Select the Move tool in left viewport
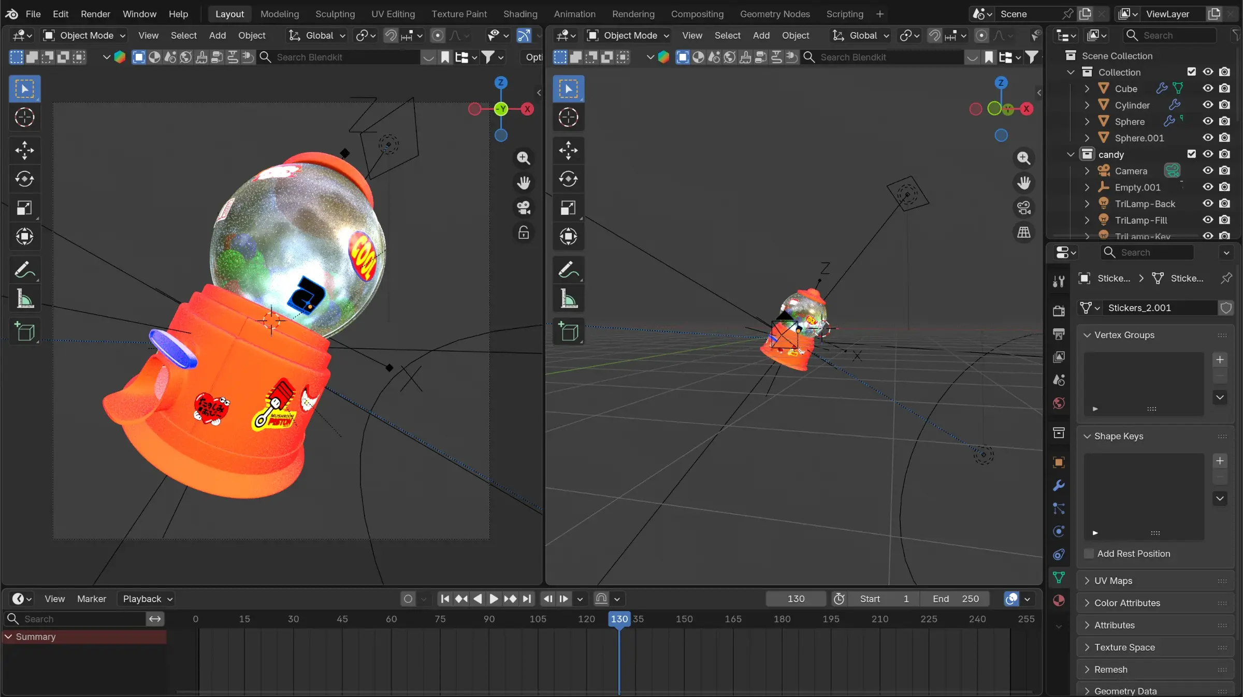 (x=24, y=150)
